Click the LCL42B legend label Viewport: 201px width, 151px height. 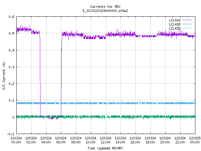click(x=175, y=28)
